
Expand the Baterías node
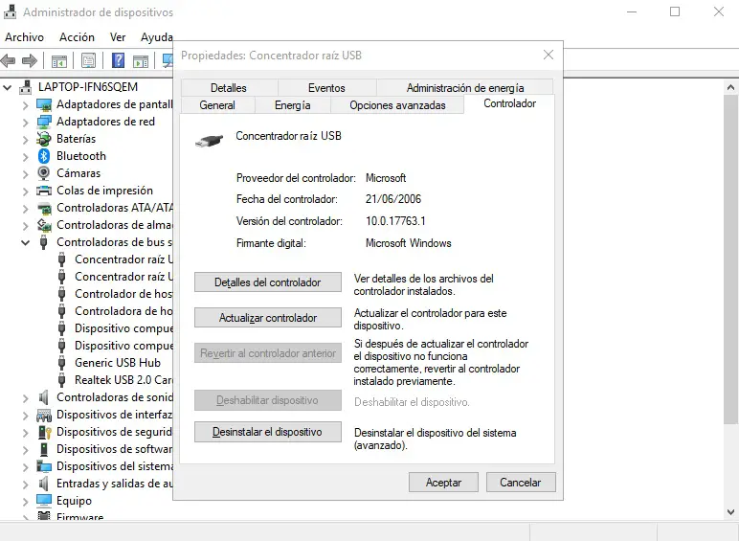click(26, 140)
